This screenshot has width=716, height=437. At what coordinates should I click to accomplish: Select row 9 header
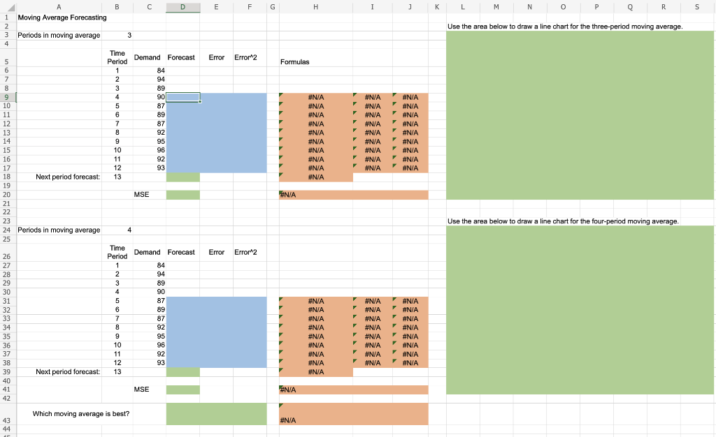(7, 97)
